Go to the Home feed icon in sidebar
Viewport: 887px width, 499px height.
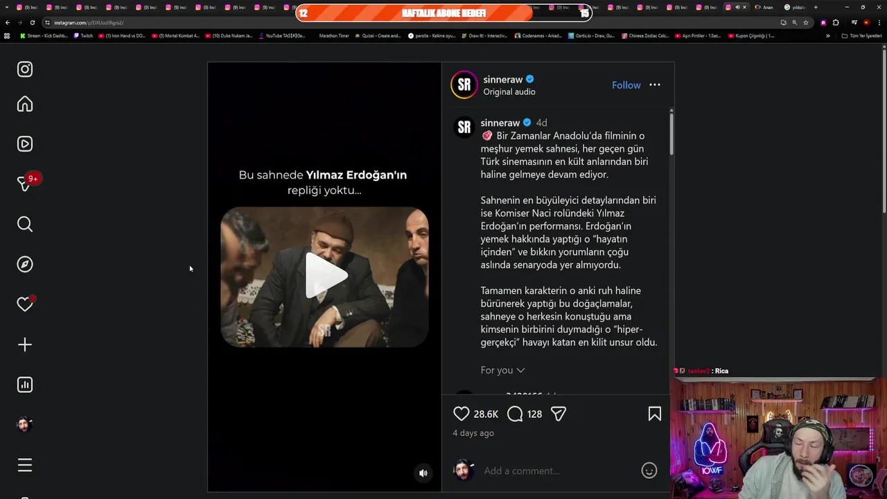point(25,104)
